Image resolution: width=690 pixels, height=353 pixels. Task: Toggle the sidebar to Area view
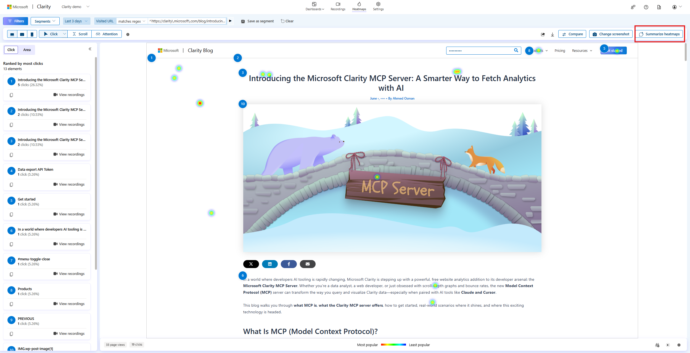(x=27, y=50)
